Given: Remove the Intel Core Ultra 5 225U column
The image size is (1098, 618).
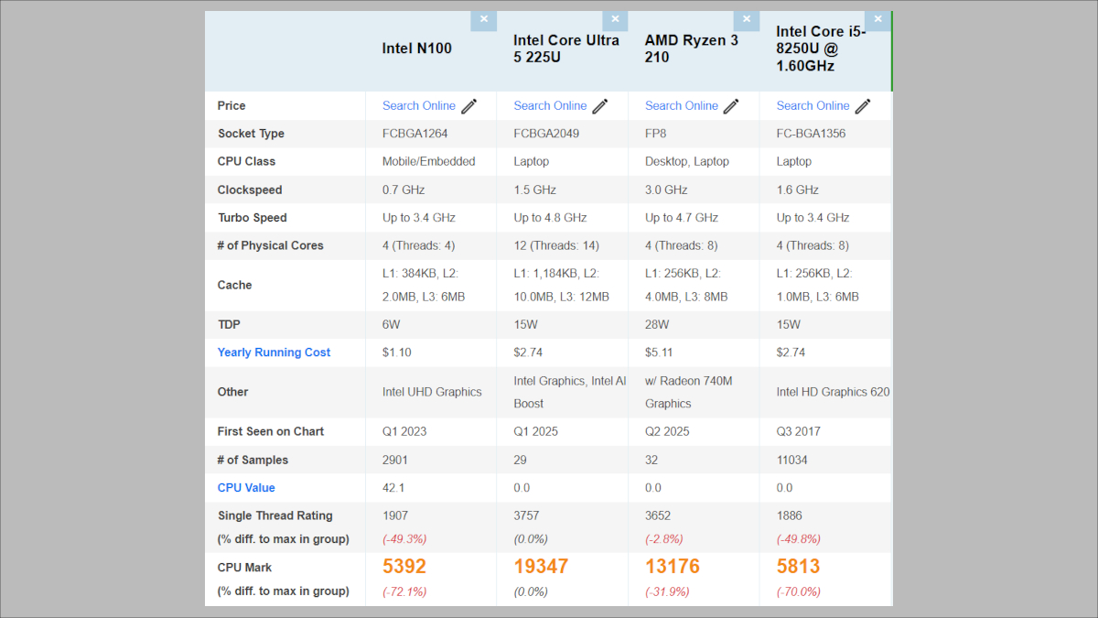Looking at the screenshot, I should [x=615, y=19].
